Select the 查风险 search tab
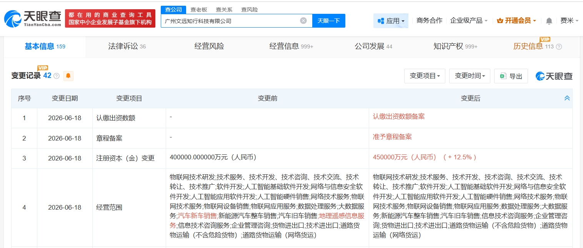 249,10
